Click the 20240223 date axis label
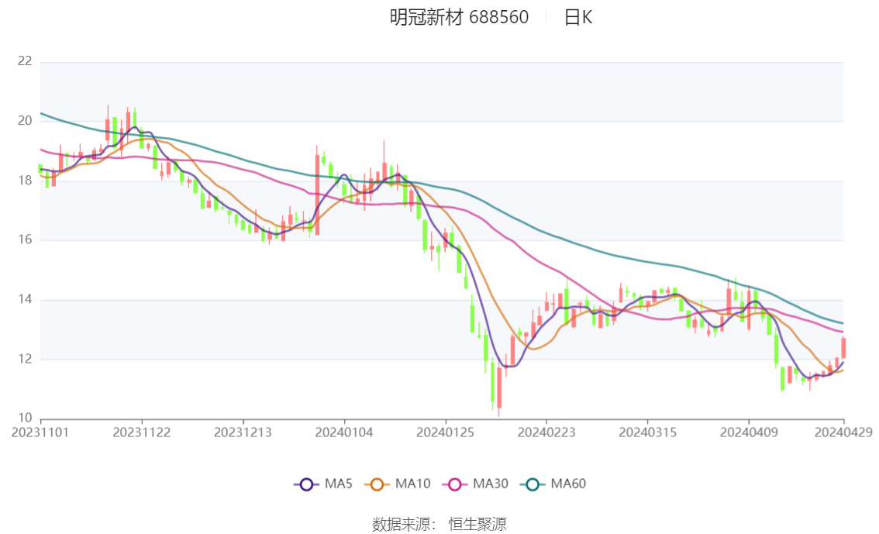This screenshot has width=879, height=534. point(546,432)
